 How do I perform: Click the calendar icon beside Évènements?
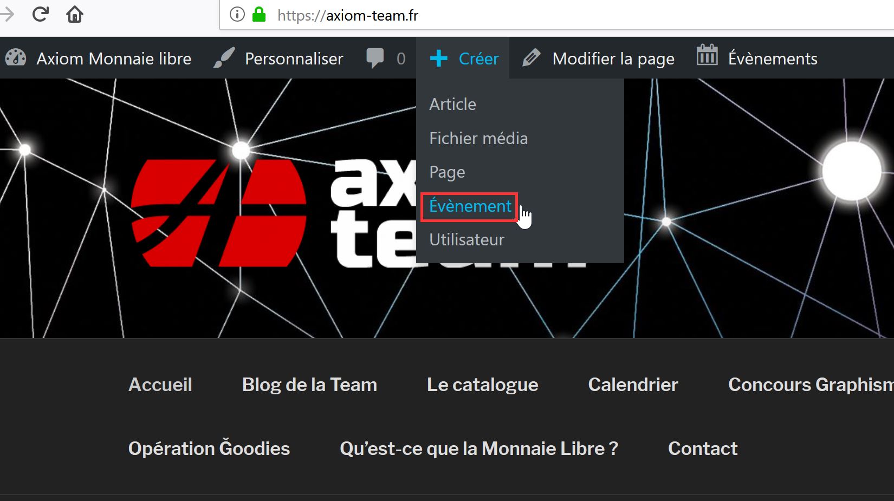(x=707, y=56)
